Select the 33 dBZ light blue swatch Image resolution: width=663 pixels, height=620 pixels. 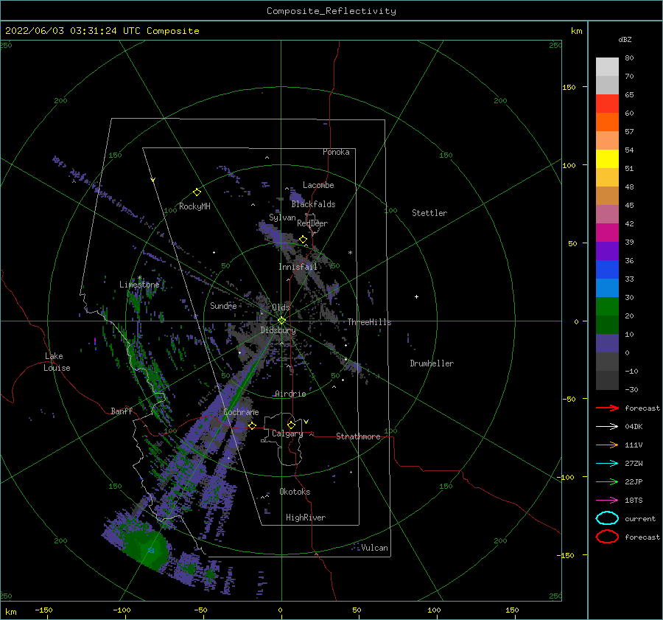[x=607, y=288]
